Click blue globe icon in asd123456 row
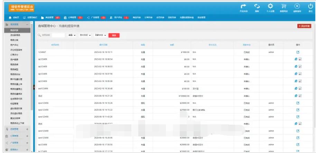The image size is (316, 153). (x=296, y=88)
